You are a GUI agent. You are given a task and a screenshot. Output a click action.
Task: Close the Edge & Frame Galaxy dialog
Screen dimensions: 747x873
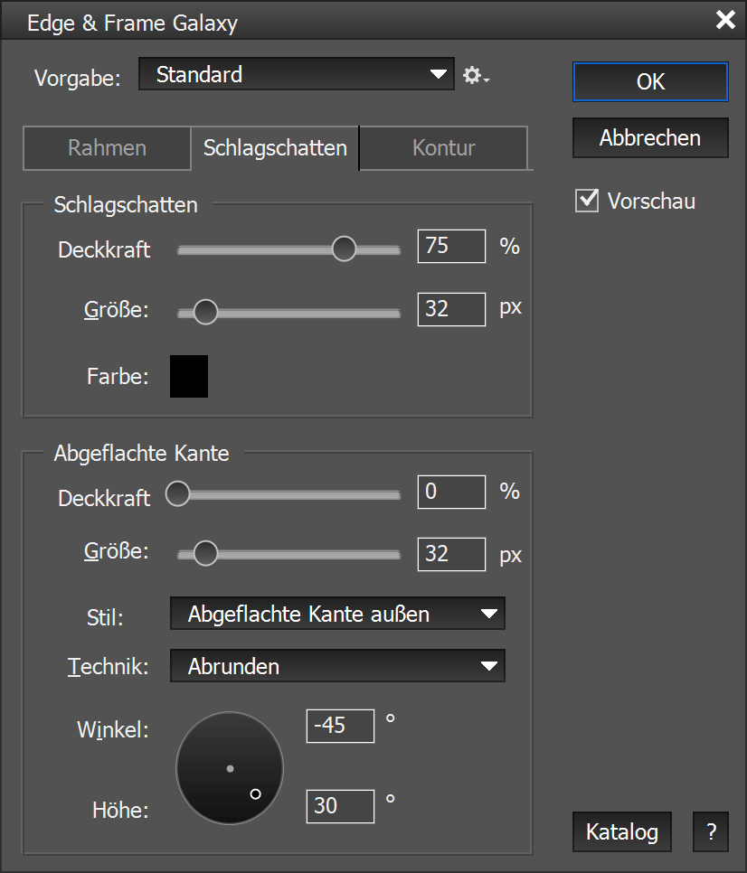tap(724, 21)
